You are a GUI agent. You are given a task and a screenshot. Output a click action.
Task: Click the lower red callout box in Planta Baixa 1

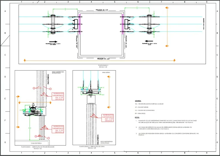tap(58, 129)
